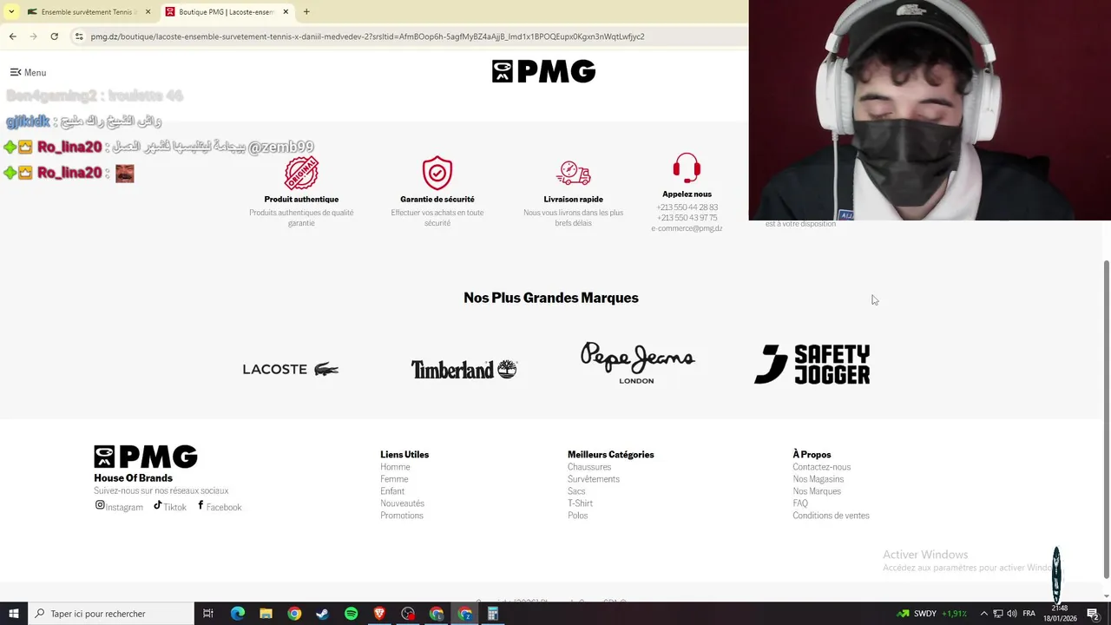Image resolution: width=1111 pixels, height=625 pixels.
Task: Open a new browser tab
Action: click(306, 12)
